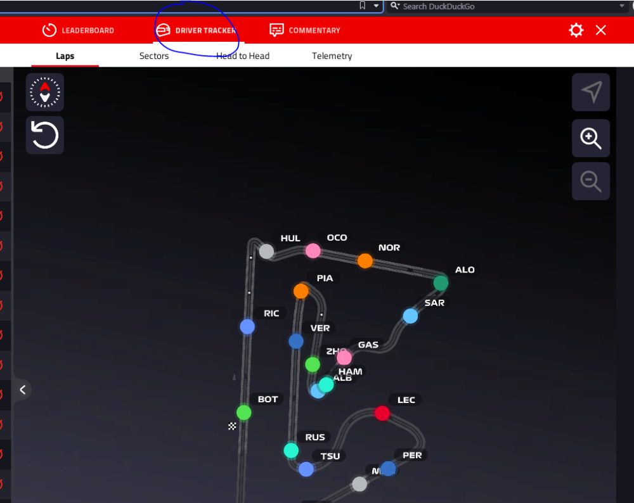This screenshot has height=503, width=634.
Task: Click the browser bookmark icon
Action: pos(363,6)
